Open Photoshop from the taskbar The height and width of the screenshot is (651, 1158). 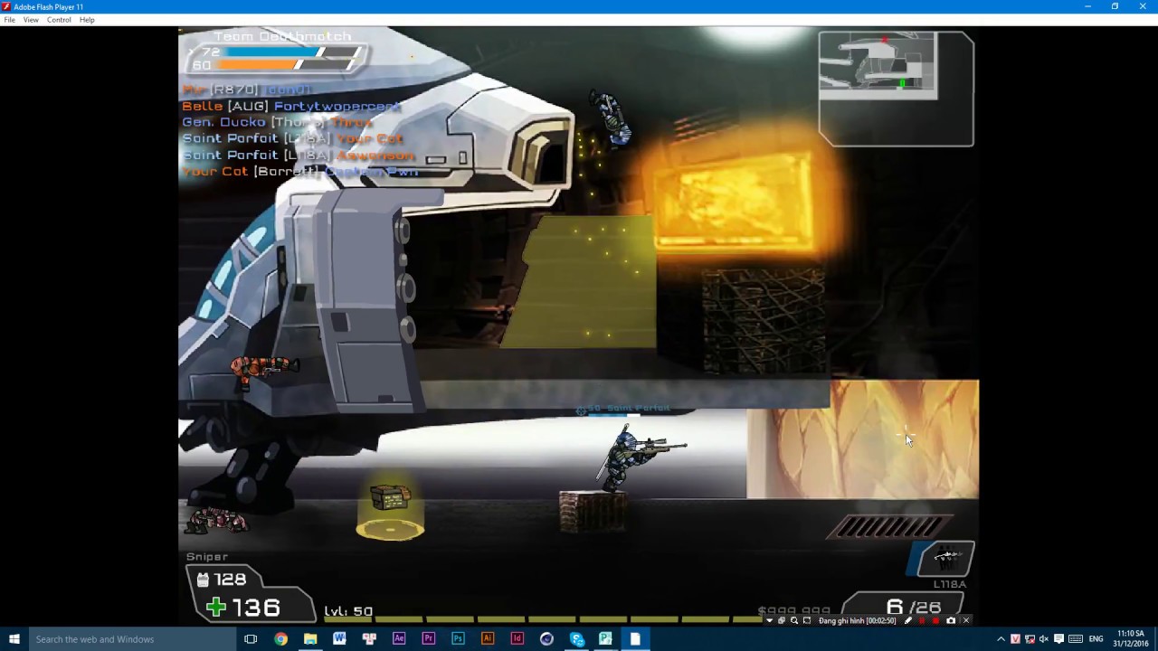[458, 639]
